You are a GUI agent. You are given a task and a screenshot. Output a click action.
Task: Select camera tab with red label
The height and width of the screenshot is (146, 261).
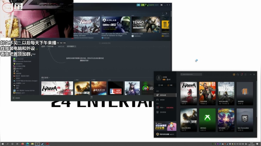tap(165, 107)
